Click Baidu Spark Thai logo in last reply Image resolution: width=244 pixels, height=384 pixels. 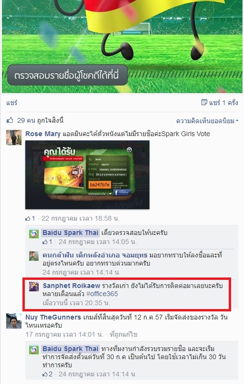(x=34, y=350)
